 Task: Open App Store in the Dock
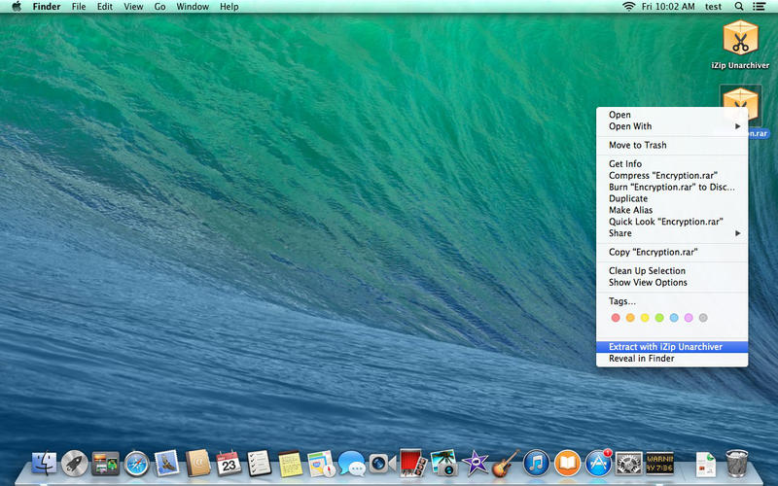(x=597, y=464)
